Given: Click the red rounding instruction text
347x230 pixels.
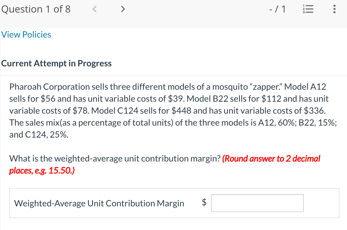Looking at the screenshot, I should (271, 158).
